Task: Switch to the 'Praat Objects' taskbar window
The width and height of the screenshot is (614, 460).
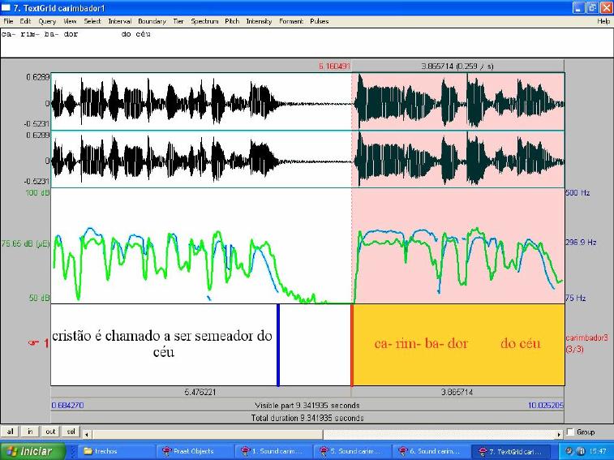Action: (x=195, y=451)
